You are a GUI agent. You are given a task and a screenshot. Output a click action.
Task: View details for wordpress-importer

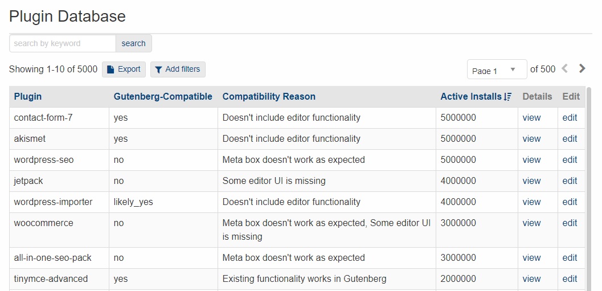(531, 202)
